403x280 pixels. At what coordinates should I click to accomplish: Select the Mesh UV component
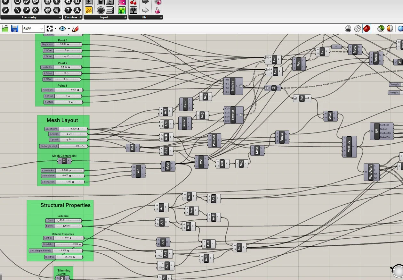[x=349, y=147]
